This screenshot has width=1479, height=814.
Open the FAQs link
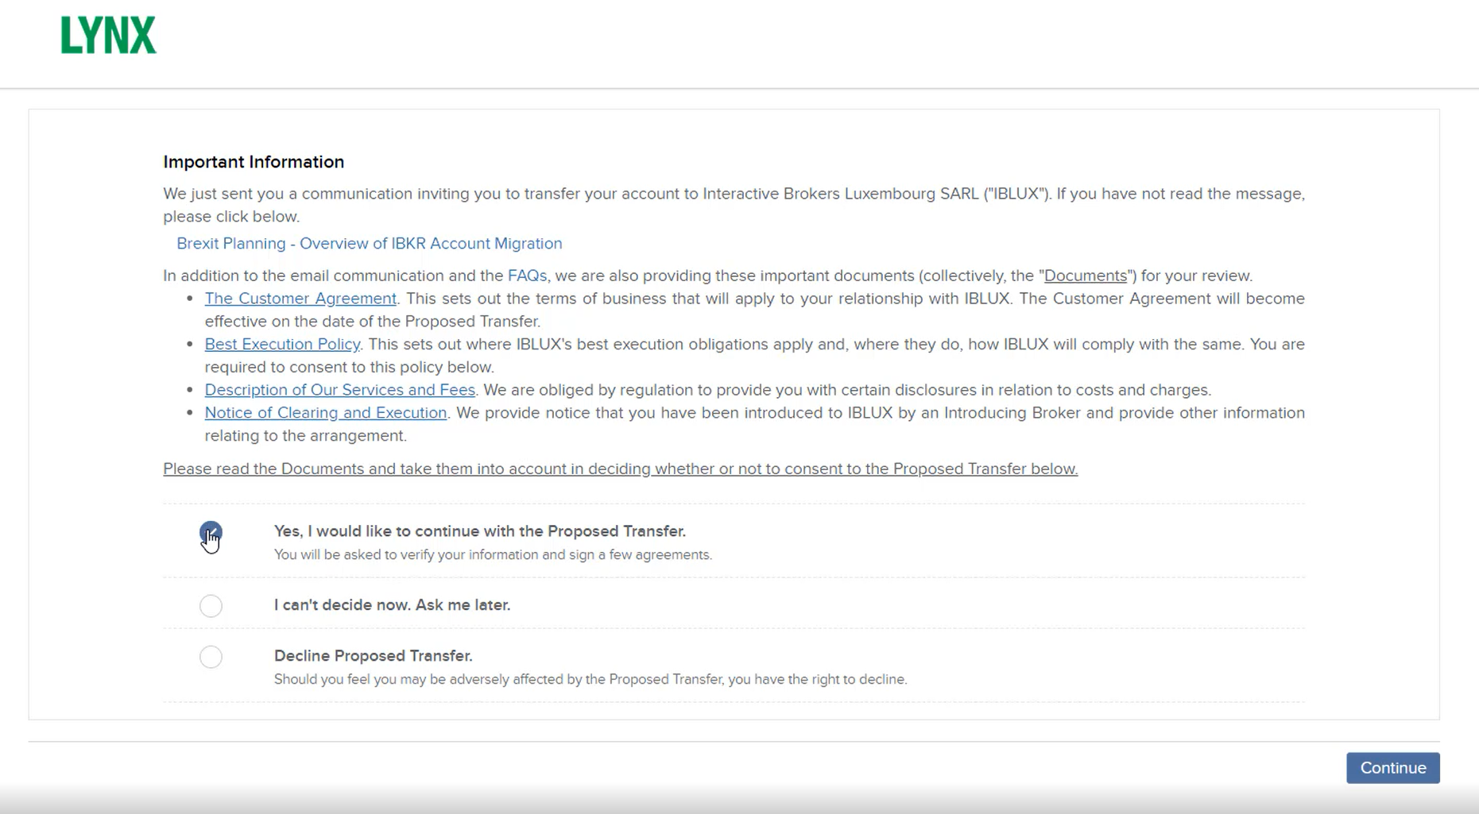[527, 276]
